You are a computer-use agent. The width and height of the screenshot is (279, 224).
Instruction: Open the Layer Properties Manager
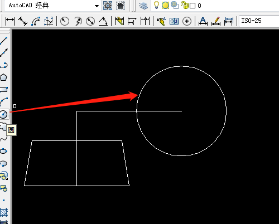[143, 6]
